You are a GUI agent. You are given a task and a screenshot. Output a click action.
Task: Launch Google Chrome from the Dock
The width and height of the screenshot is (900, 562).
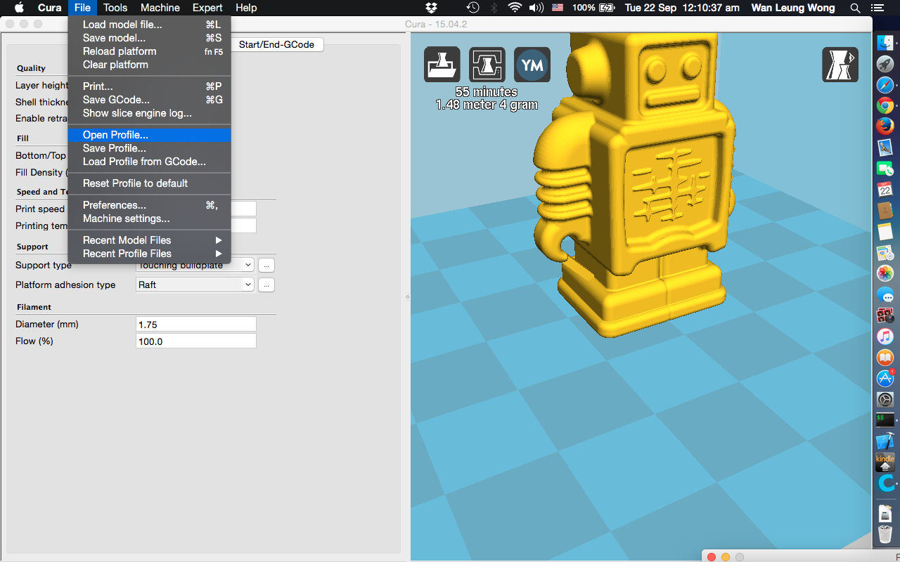[885, 106]
